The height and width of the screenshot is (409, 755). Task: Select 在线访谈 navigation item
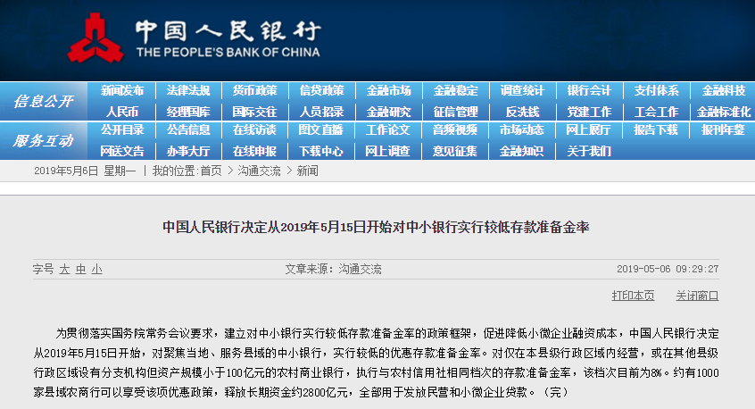click(x=255, y=130)
